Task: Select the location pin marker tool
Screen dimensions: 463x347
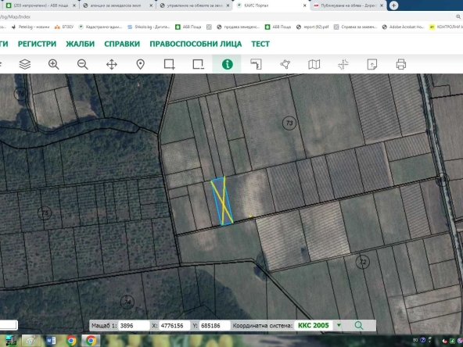Action: click(x=141, y=64)
